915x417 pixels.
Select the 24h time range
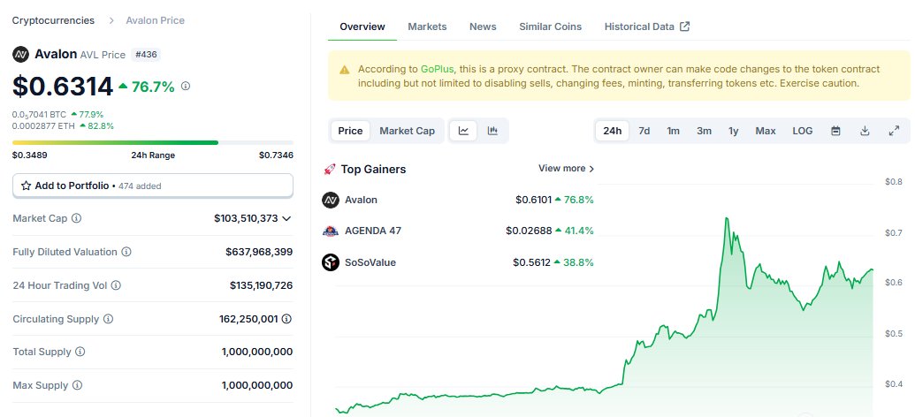point(612,131)
